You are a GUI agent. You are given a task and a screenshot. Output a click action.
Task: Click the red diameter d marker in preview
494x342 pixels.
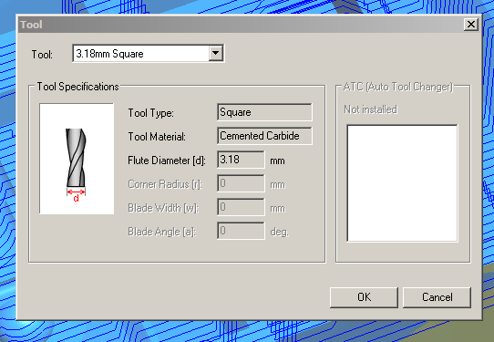(x=76, y=194)
